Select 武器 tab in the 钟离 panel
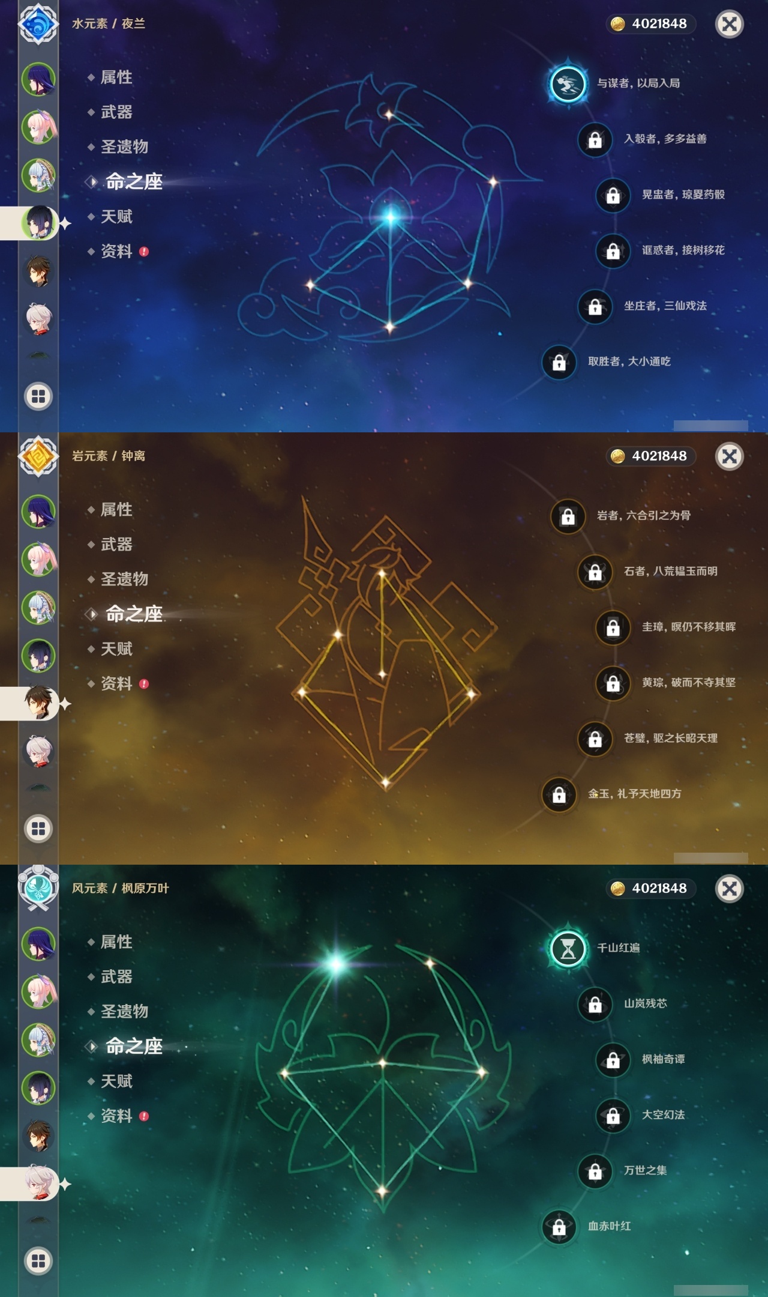 point(116,545)
